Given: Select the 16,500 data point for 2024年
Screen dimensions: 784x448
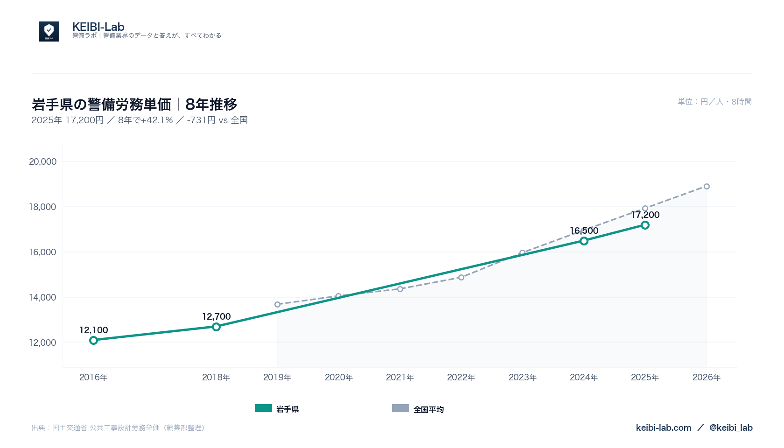Looking at the screenshot, I should click(584, 241).
